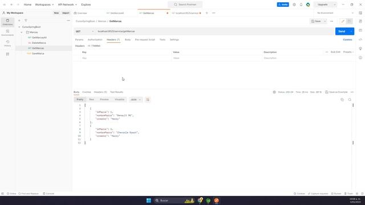Screen dimensions: 365x205
Task: Open the Comments icon in right sidebar
Action: tap(360, 30)
